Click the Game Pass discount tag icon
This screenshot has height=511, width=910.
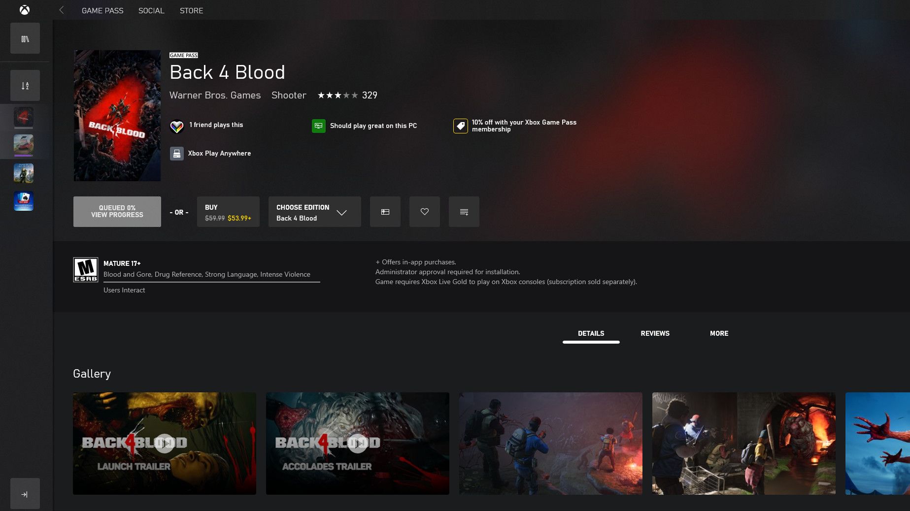pos(460,126)
